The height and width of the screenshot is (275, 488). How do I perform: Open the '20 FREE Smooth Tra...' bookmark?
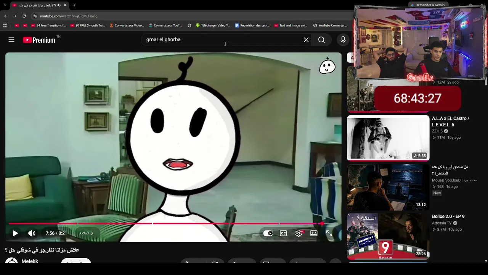(x=87, y=26)
